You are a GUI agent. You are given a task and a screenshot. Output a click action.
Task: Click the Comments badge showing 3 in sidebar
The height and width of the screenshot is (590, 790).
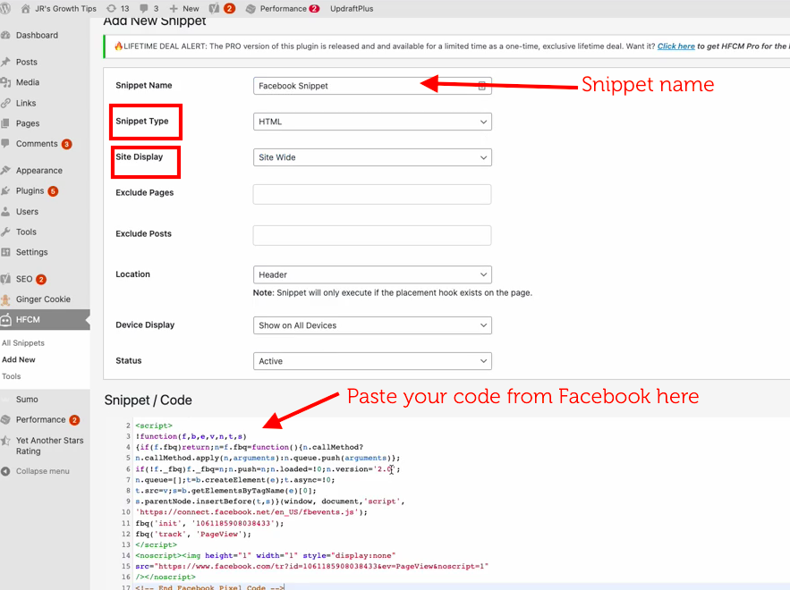(66, 145)
